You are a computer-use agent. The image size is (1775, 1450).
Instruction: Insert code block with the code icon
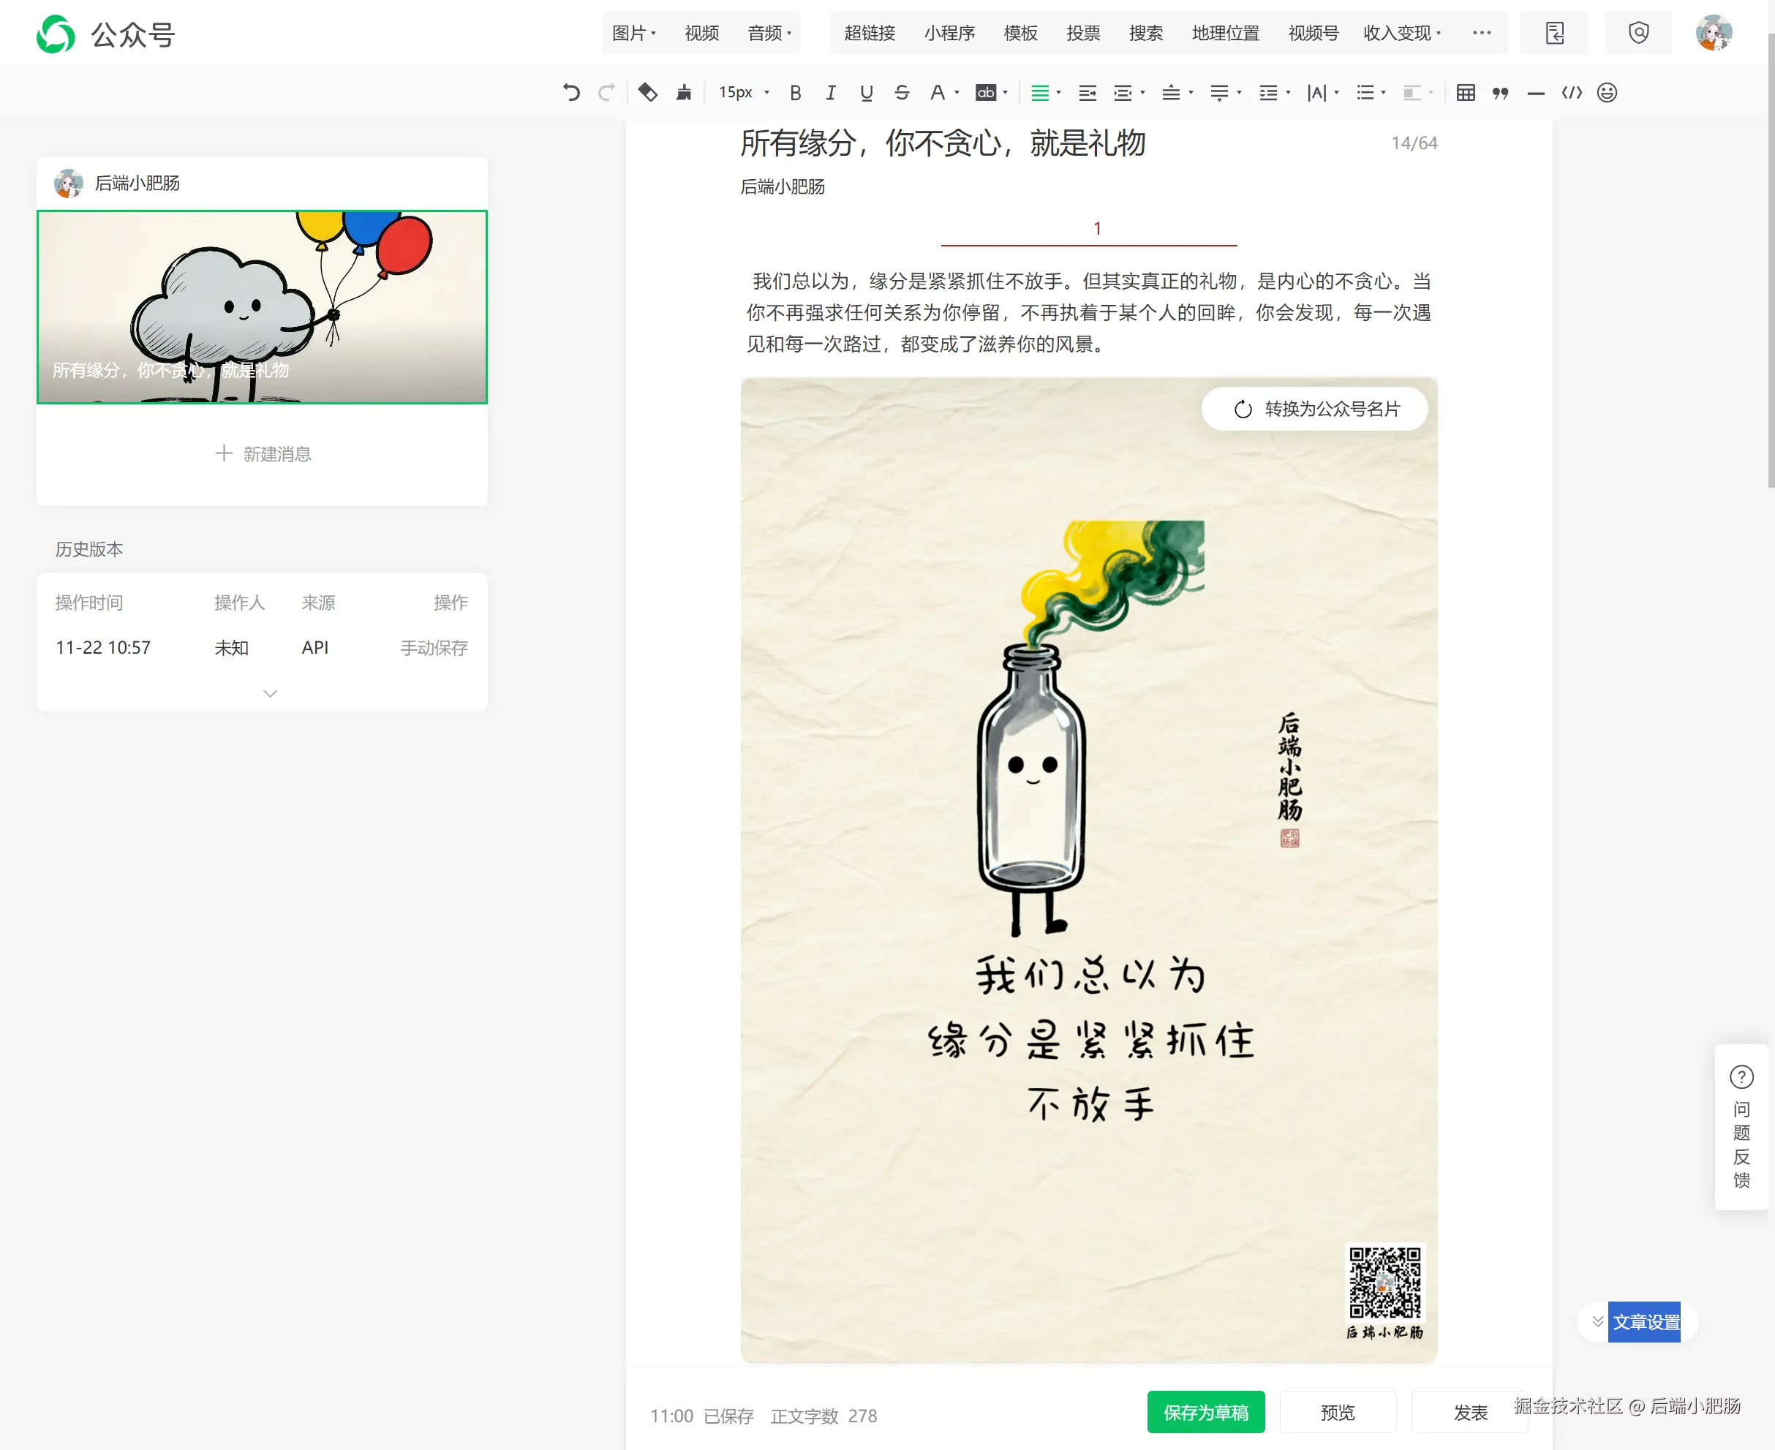tap(1571, 93)
